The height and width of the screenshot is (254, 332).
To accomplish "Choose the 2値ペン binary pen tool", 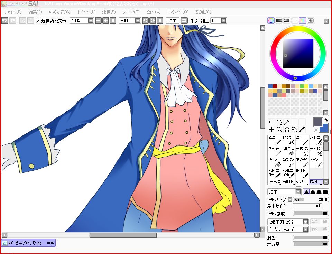I will pyautogui.click(x=288, y=162).
